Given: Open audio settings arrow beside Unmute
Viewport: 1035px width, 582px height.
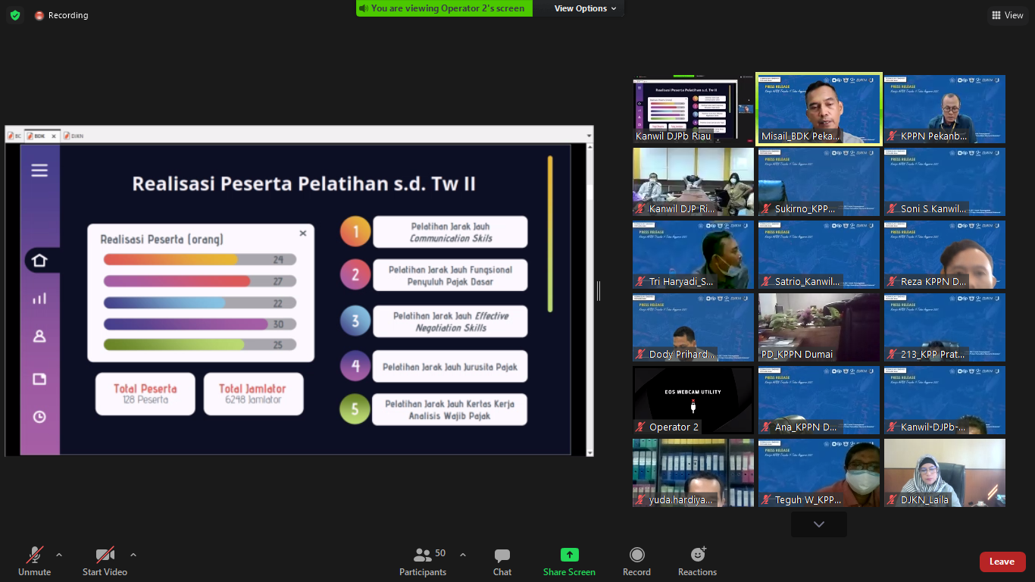Looking at the screenshot, I should (59, 555).
